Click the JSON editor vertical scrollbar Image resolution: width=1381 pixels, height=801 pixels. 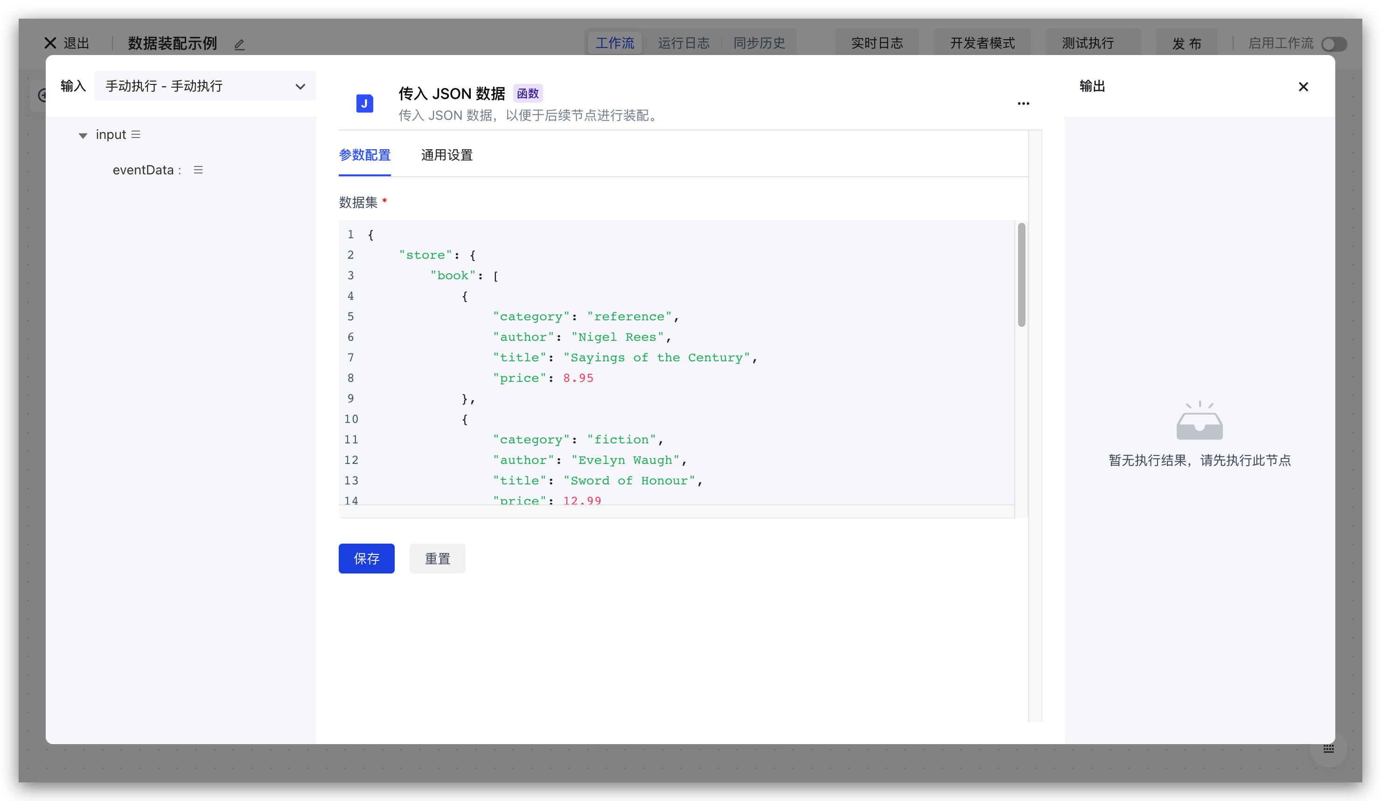point(1021,275)
